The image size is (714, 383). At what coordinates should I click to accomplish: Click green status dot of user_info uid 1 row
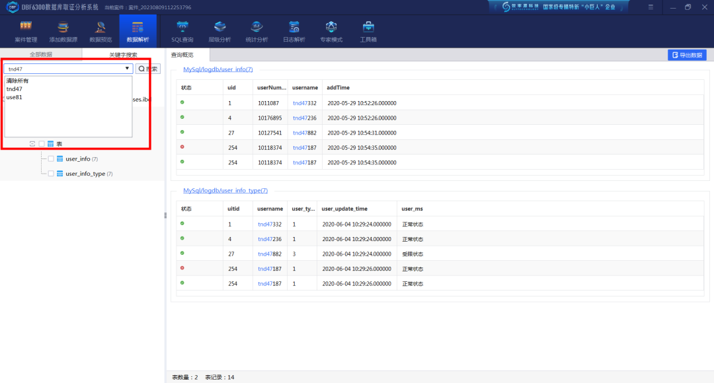[x=182, y=102]
